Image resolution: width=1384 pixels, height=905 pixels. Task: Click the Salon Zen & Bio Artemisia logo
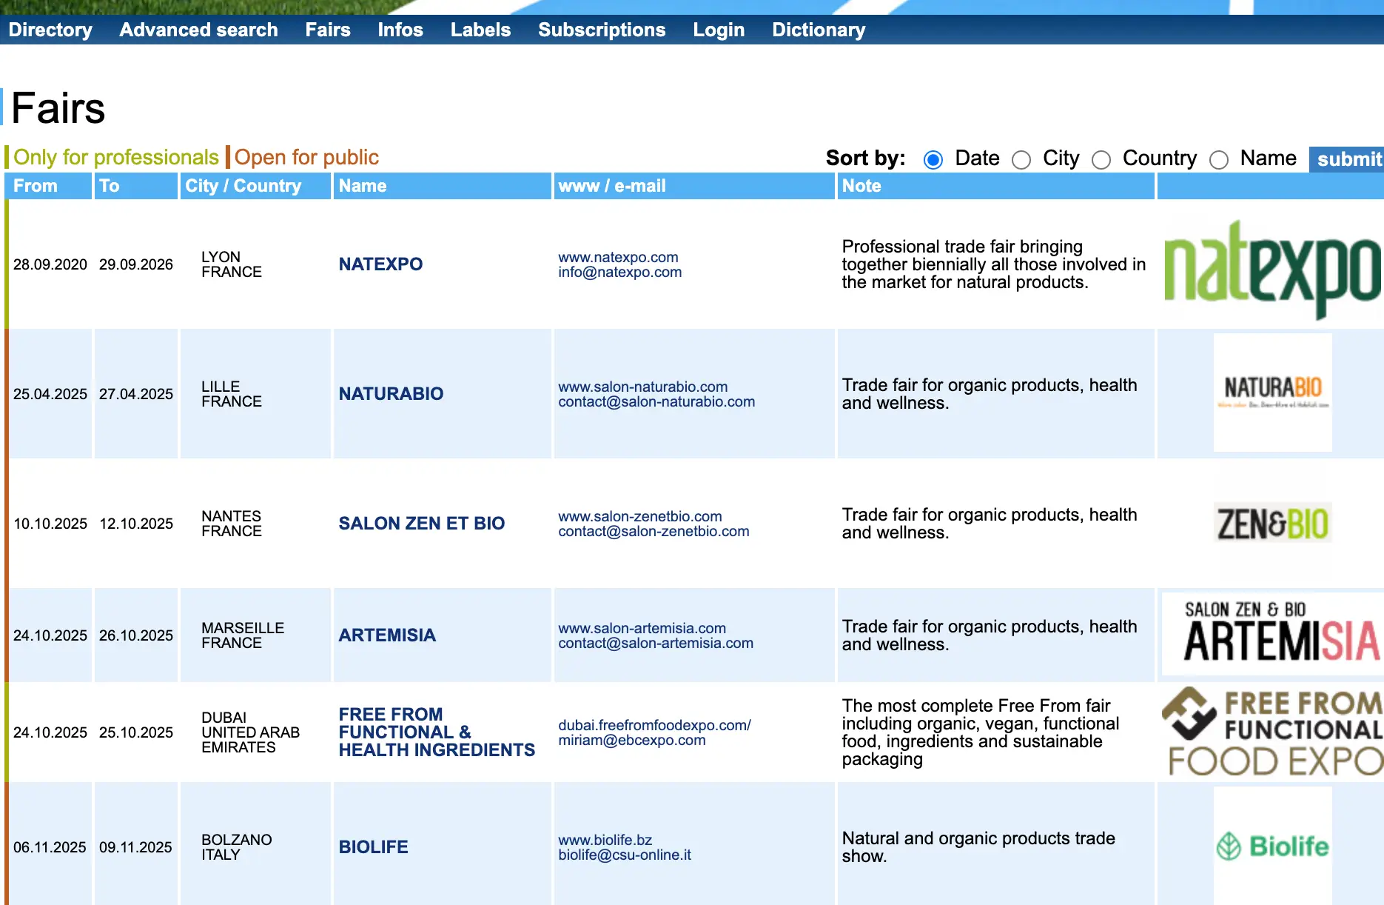pos(1272,634)
